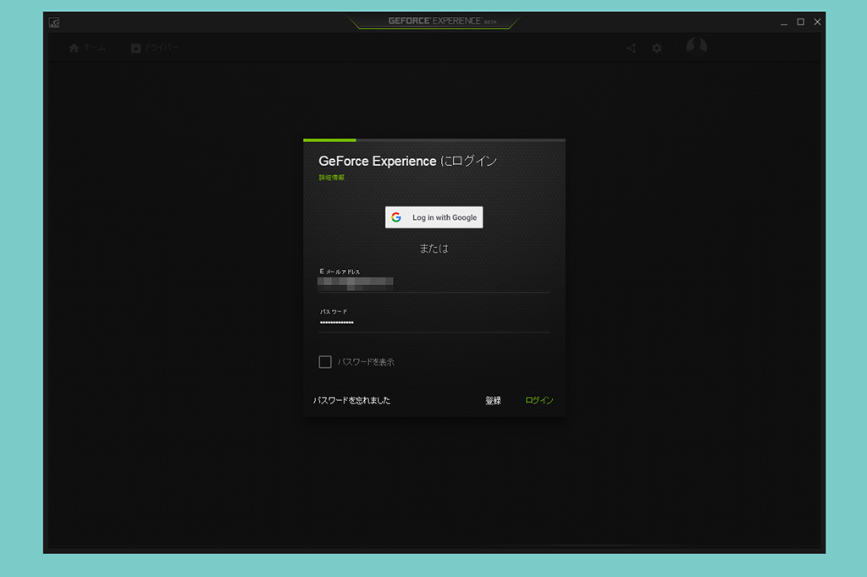Click the user avatar icon
Image resolution: width=867 pixels, height=577 pixels.
tap(697, 47)
